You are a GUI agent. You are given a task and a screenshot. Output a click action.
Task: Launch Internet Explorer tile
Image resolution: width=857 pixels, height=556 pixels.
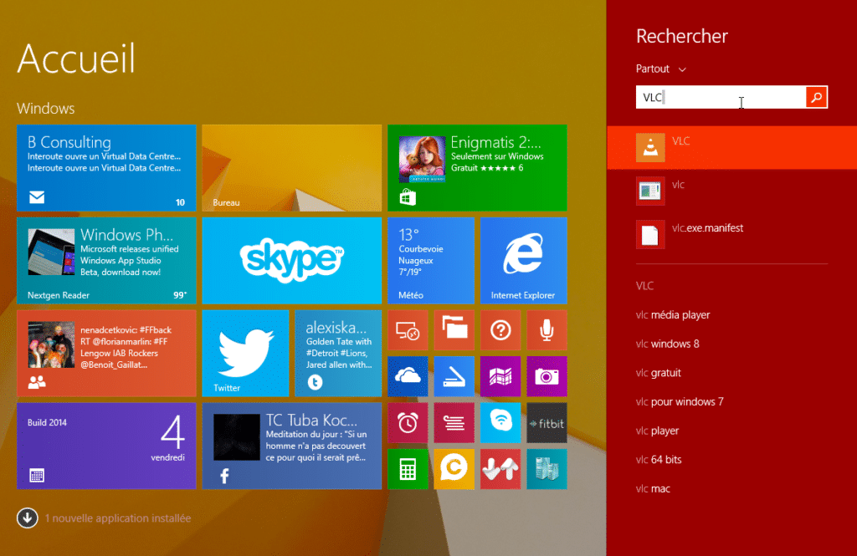click(x=524, y=261)
